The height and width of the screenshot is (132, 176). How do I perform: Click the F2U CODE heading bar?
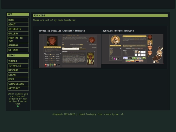(x=100, y=16)
